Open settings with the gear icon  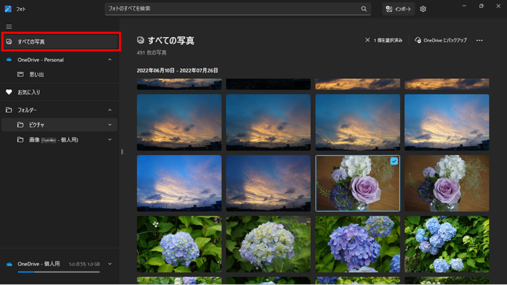(x=423, y=9)
